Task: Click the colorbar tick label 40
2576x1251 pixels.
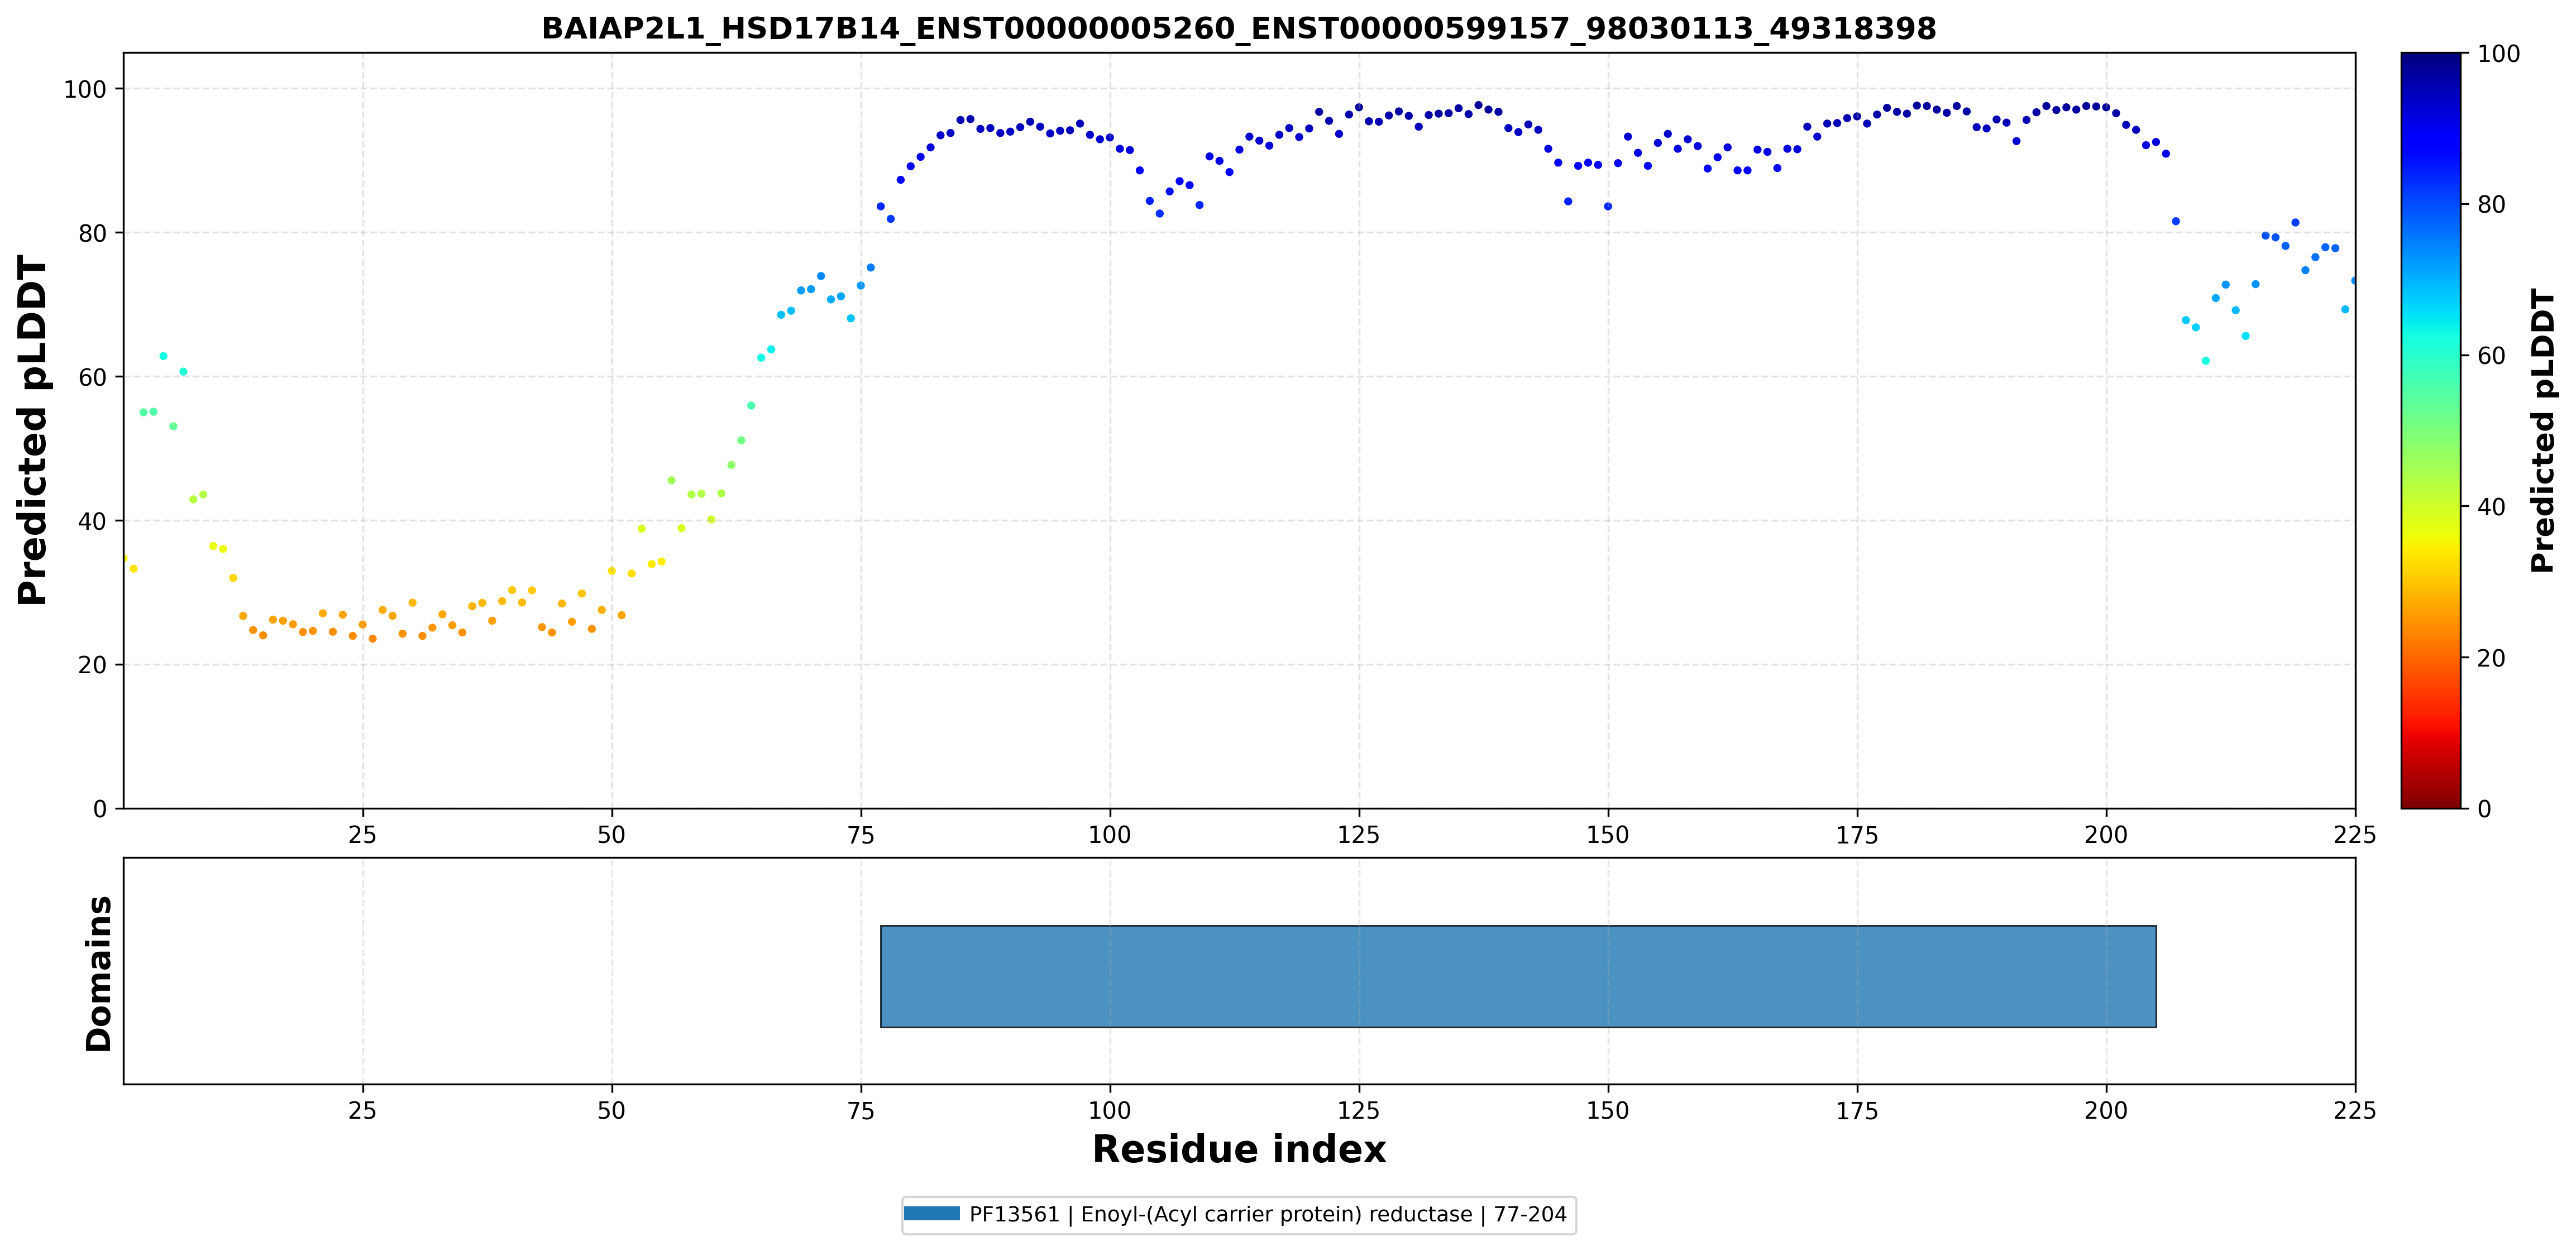Action: [2491, 507]
